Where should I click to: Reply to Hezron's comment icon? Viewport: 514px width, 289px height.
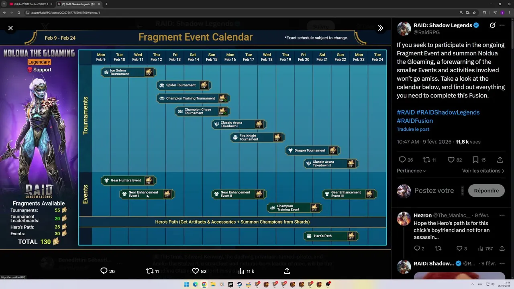(417, 248)
